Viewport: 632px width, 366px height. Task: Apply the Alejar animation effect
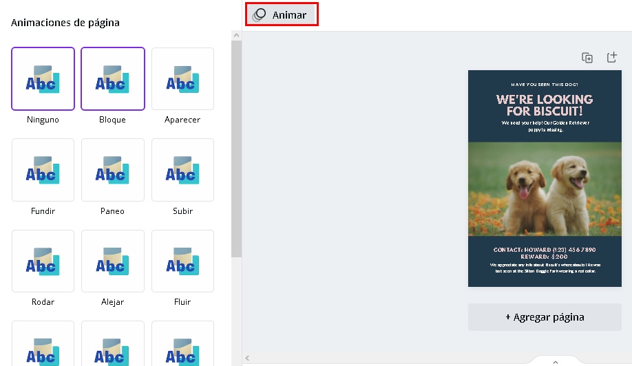click(112, 261)
